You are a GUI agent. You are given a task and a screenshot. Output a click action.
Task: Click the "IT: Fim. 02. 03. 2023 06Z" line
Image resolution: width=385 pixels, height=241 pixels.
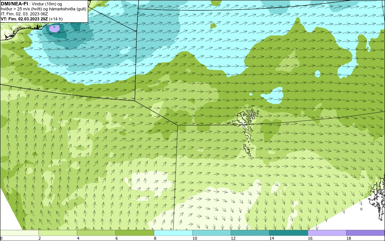tap(24, 14)
